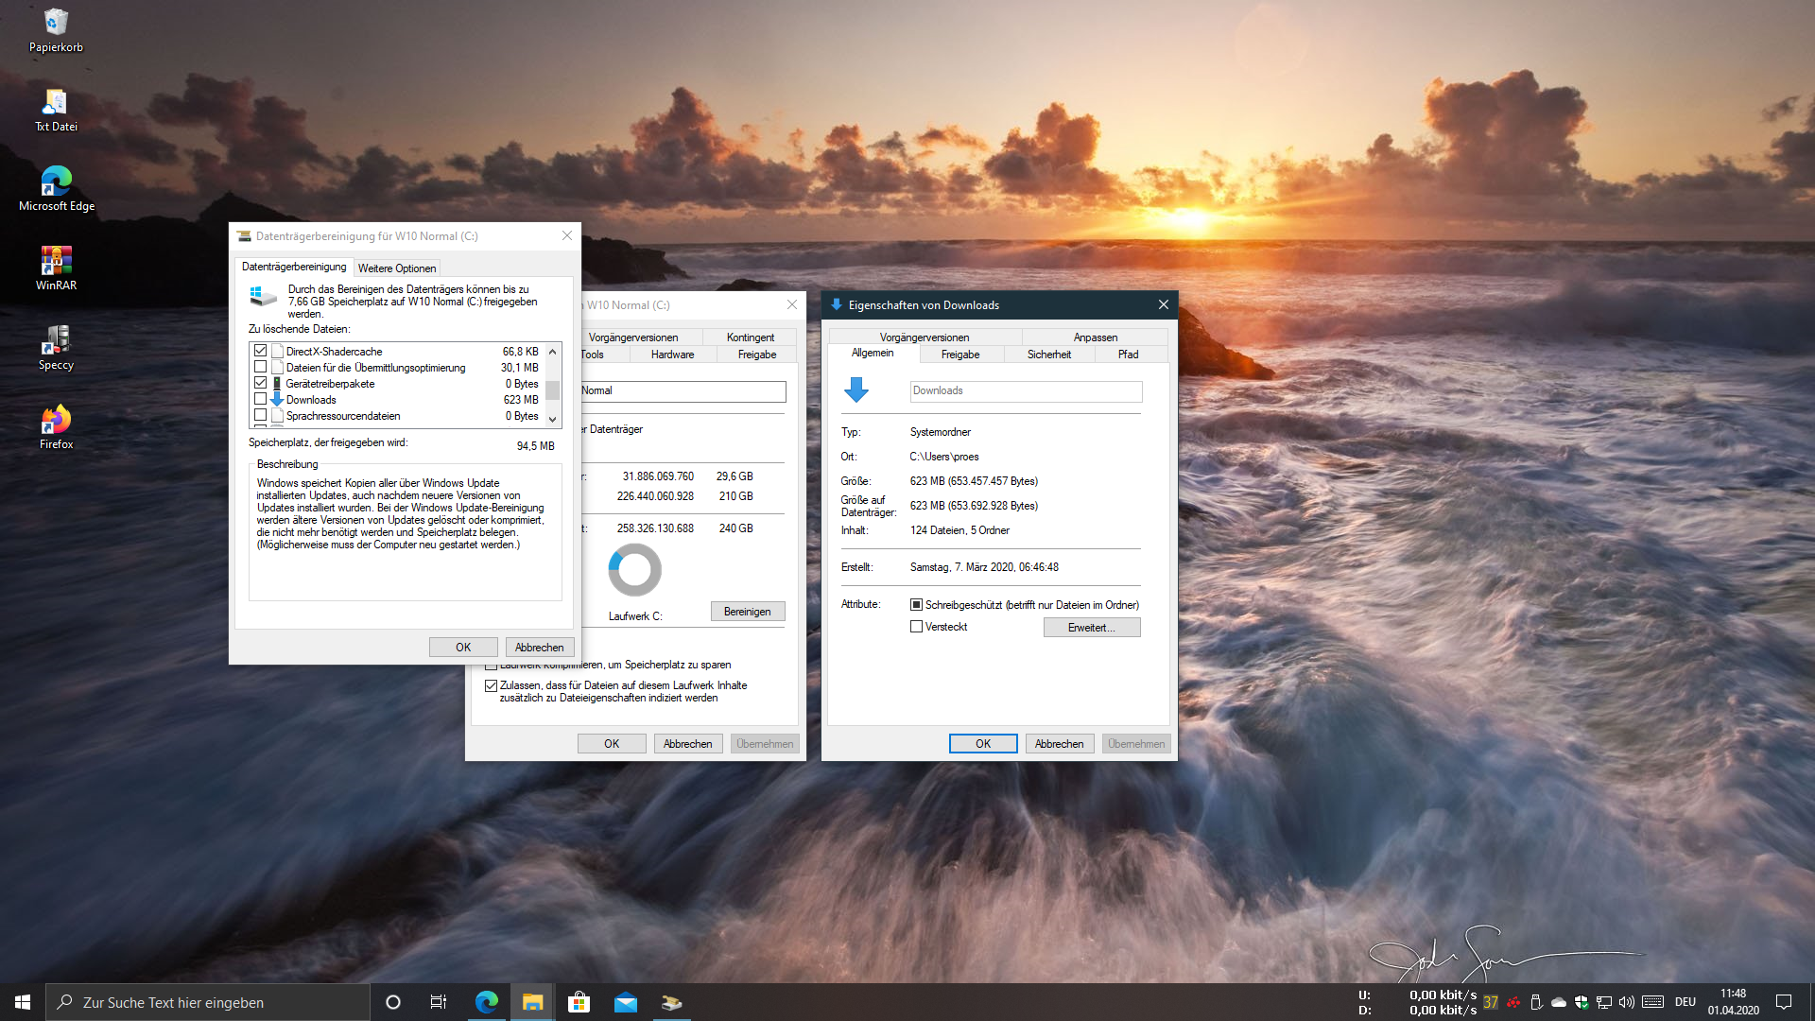
Task: Click the Downloads folder name field
Action: tap(1025, 391)
